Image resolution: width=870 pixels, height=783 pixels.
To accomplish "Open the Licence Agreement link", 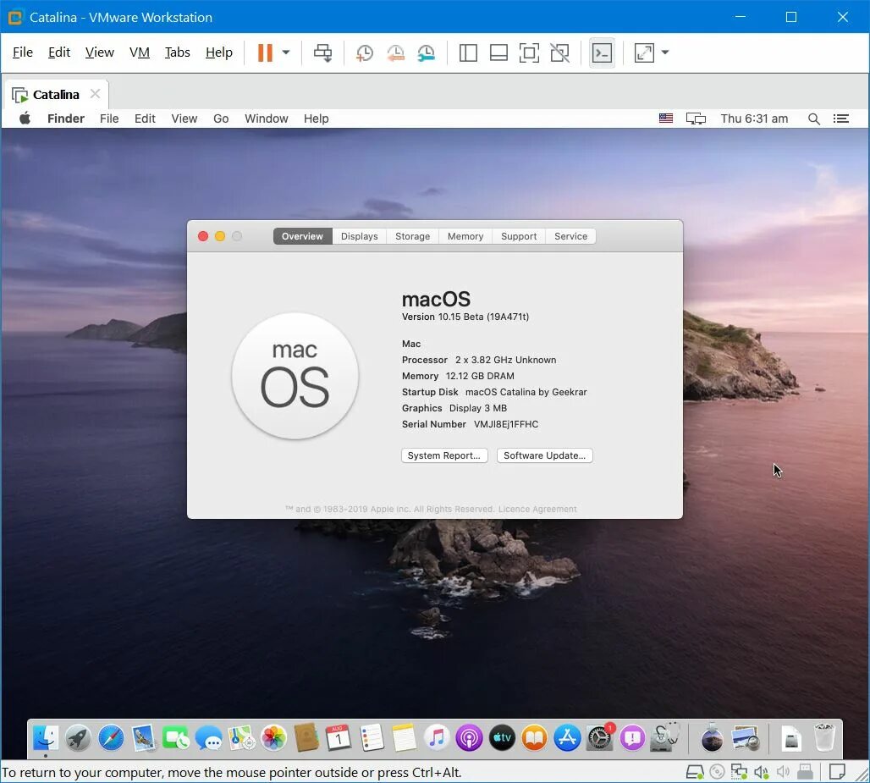I will 537,509.
